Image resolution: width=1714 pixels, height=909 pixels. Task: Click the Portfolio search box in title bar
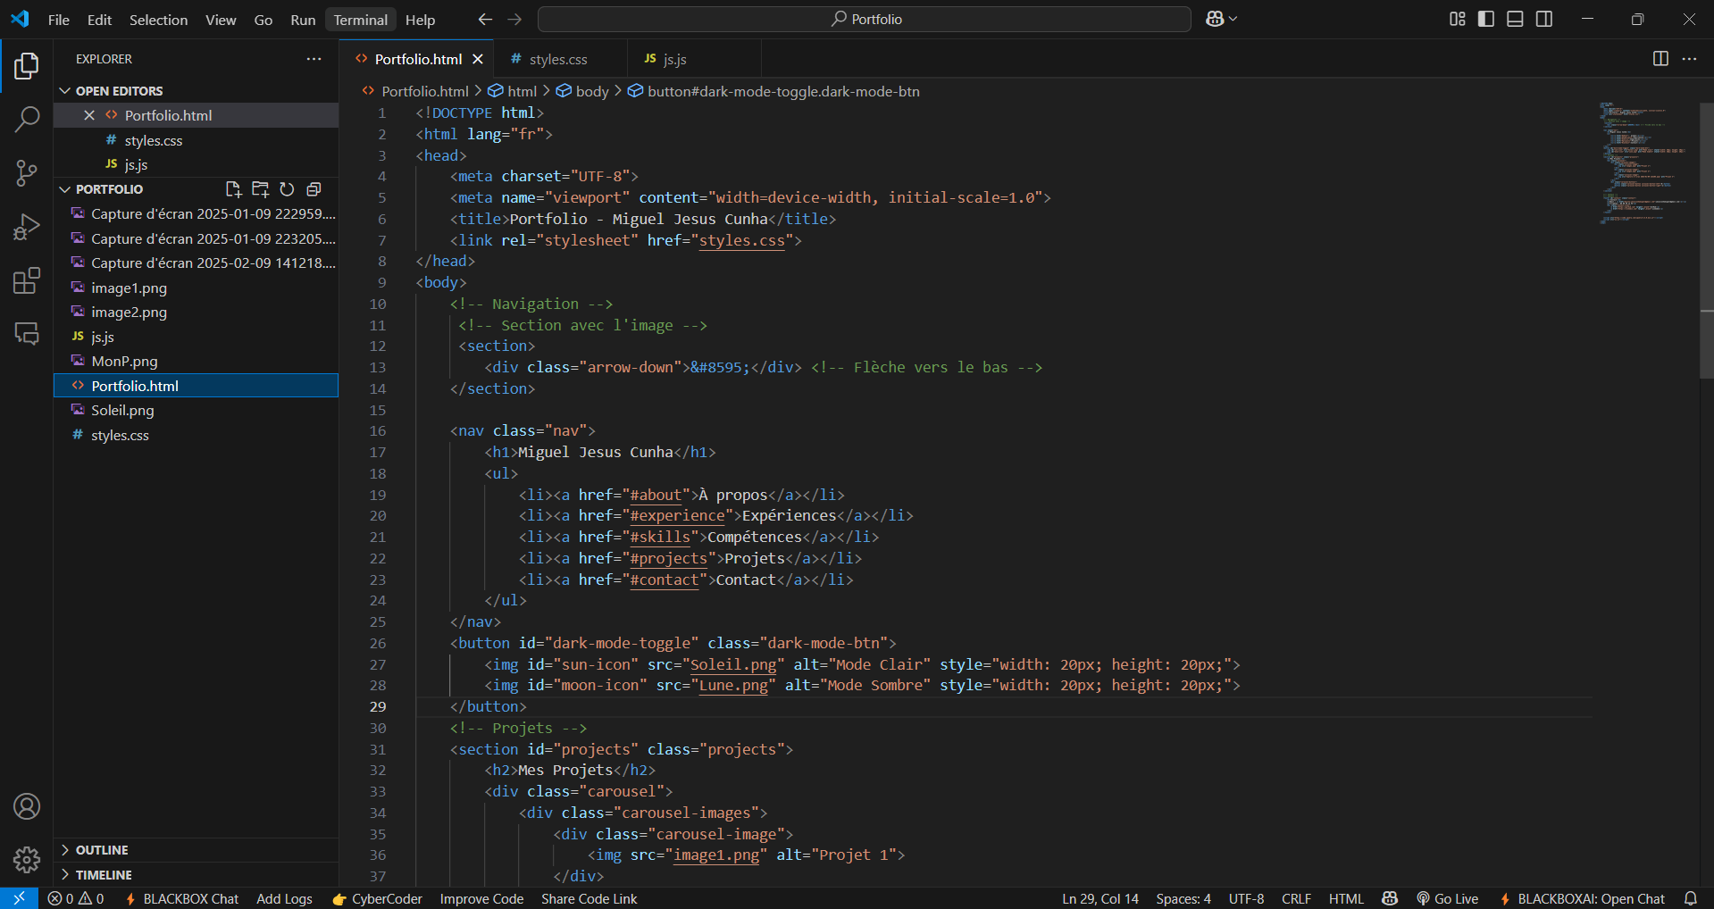(x=864, y=19)
